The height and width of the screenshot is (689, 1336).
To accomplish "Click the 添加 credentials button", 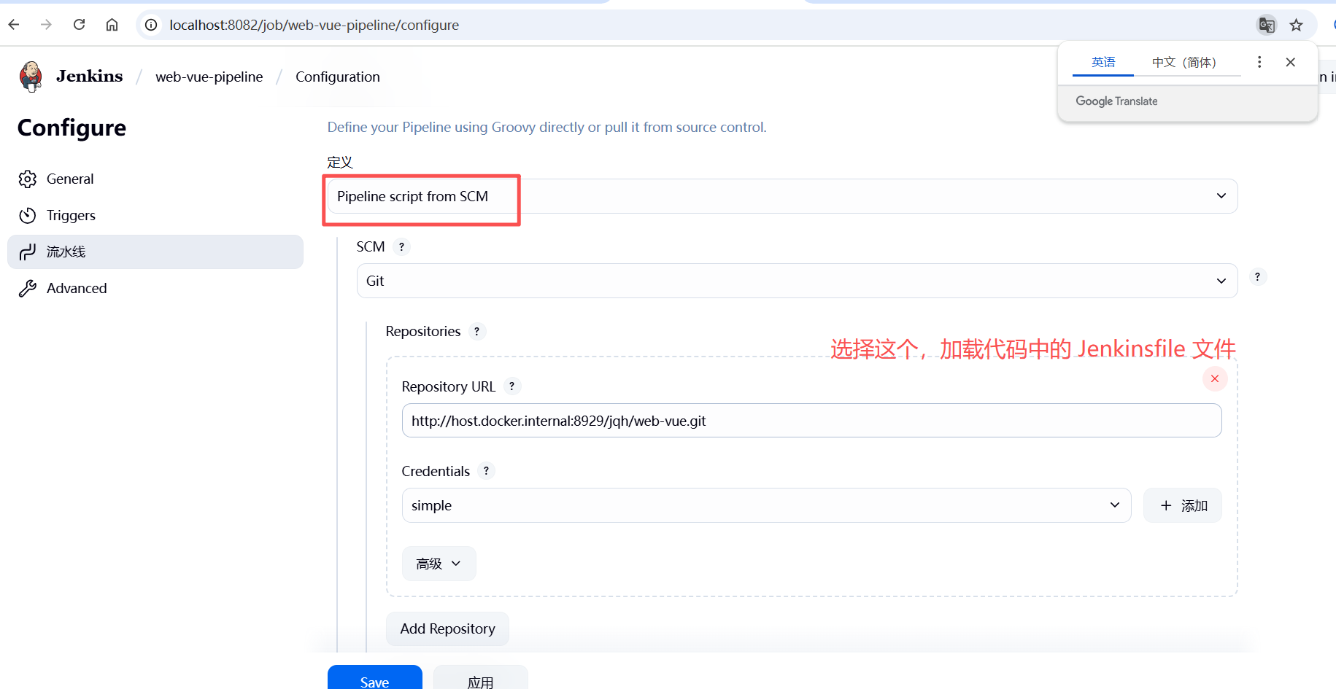I will 1182,505.
